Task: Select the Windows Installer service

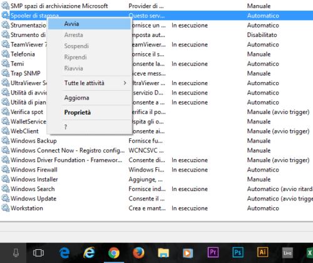Action: click(34, 179)
